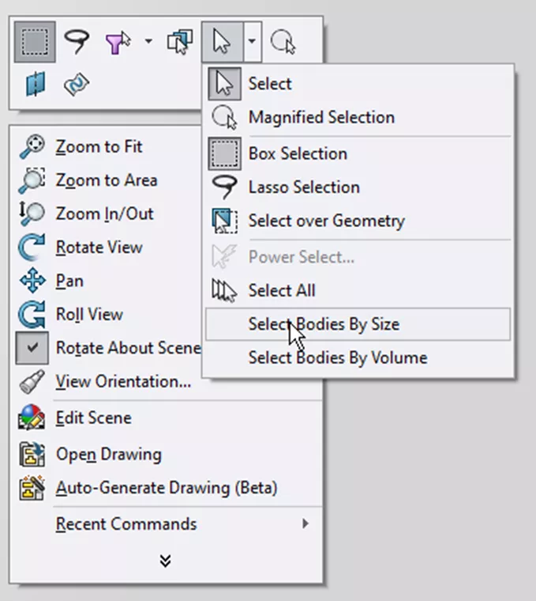Toggle the Box Selection toolbar button

click(x=34, y=42)
